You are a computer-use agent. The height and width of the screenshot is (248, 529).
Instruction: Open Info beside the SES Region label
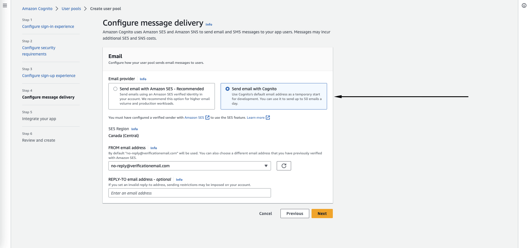pos(135,129)
